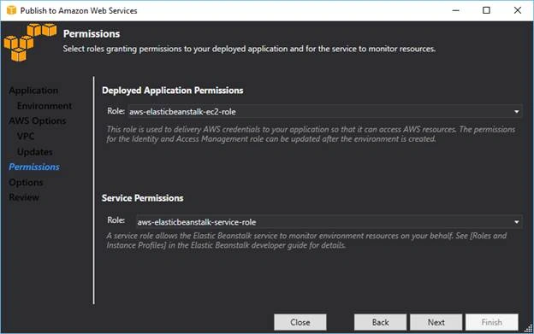
Task: Click the title bar AWS box icon
Action: click(x=11, y=10)
